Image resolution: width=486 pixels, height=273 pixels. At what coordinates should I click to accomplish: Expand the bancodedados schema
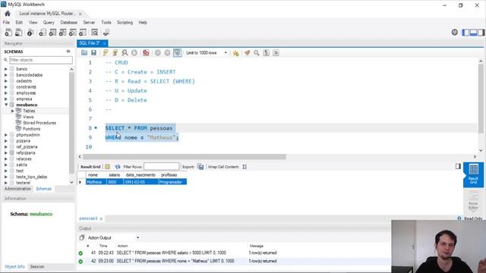[6, 75]
